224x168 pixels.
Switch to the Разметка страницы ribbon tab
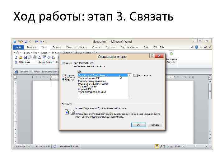(x=77, y=47)
